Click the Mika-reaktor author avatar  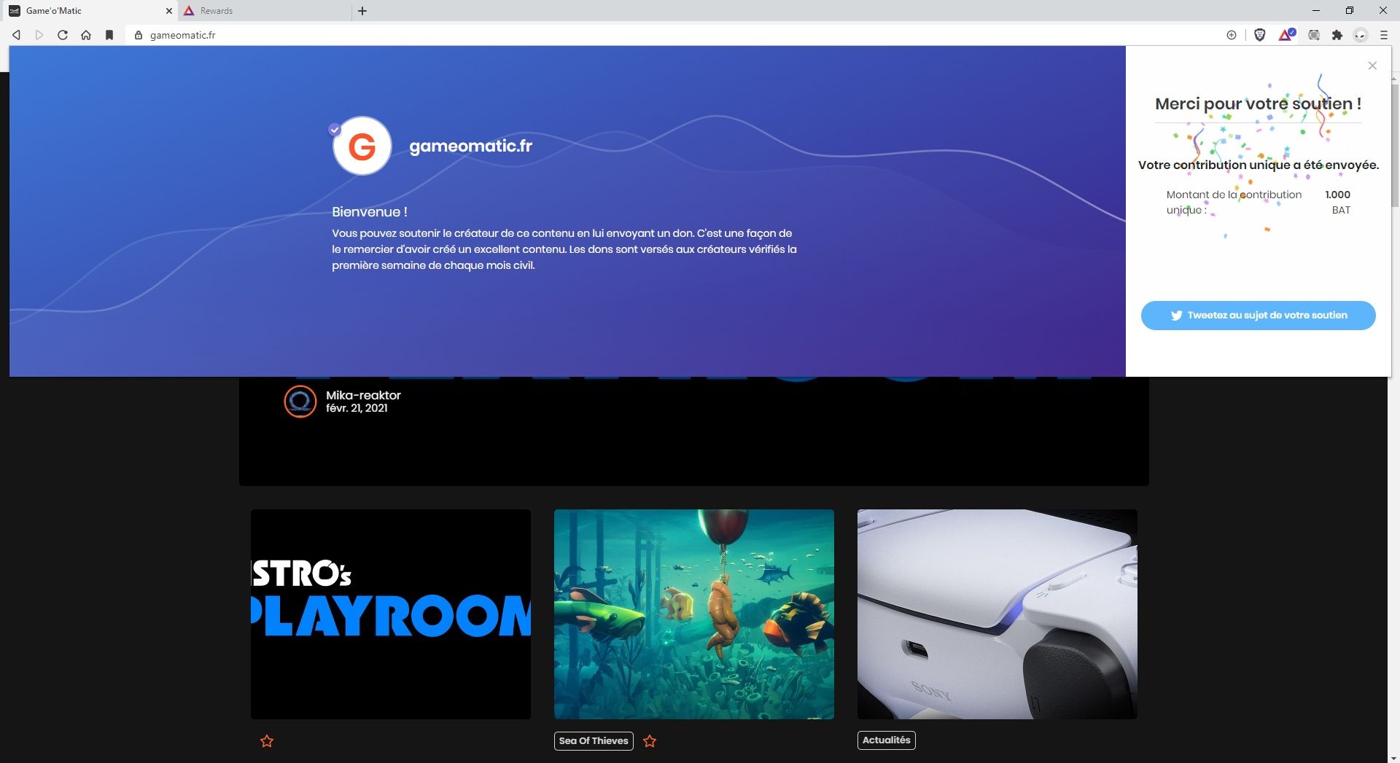[300, 402]
